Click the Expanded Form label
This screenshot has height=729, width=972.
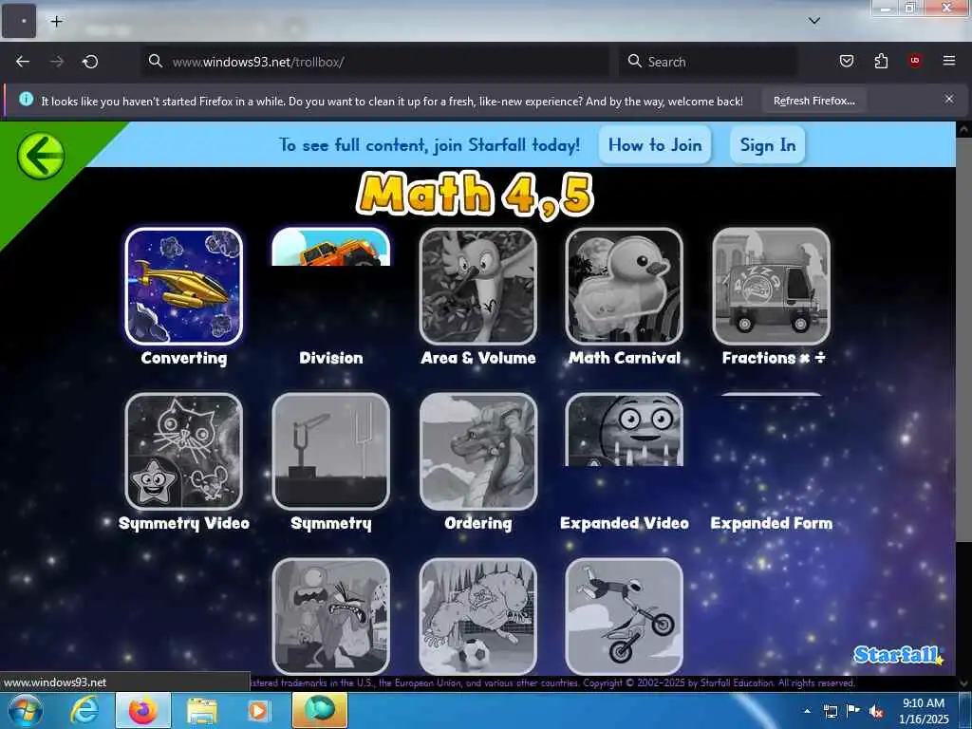(771, 523)
